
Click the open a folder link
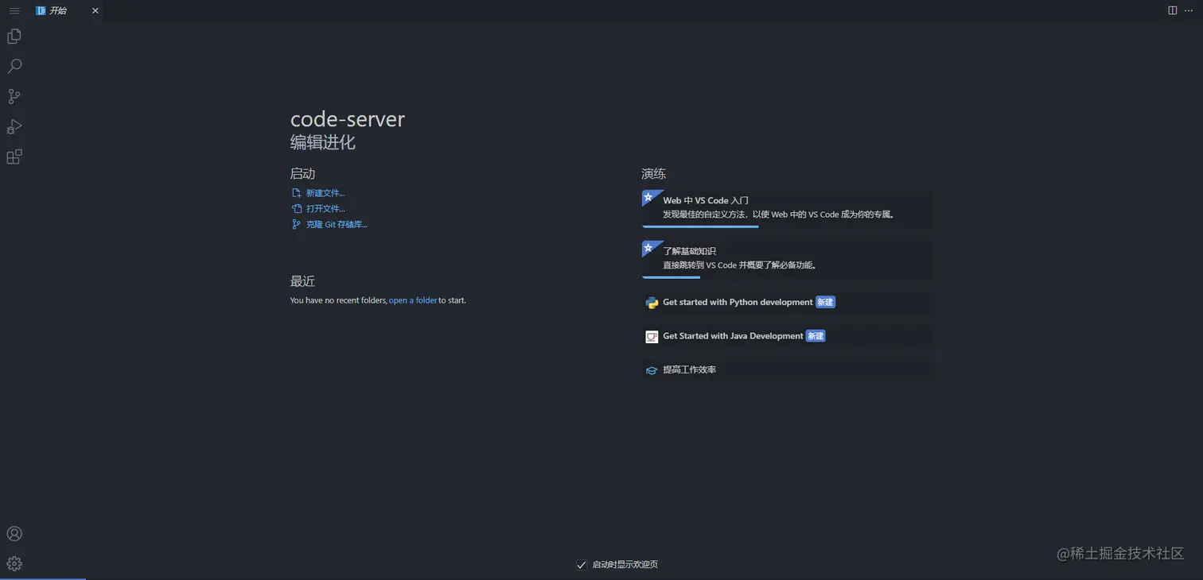(413, 300)
